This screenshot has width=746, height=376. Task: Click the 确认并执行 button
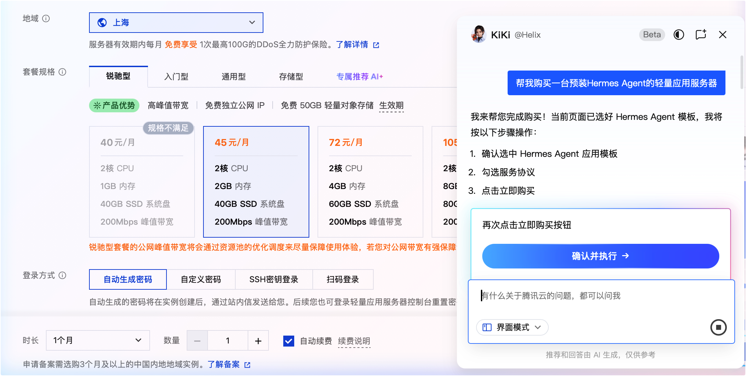pyautogui.click(x=600, y=256)
